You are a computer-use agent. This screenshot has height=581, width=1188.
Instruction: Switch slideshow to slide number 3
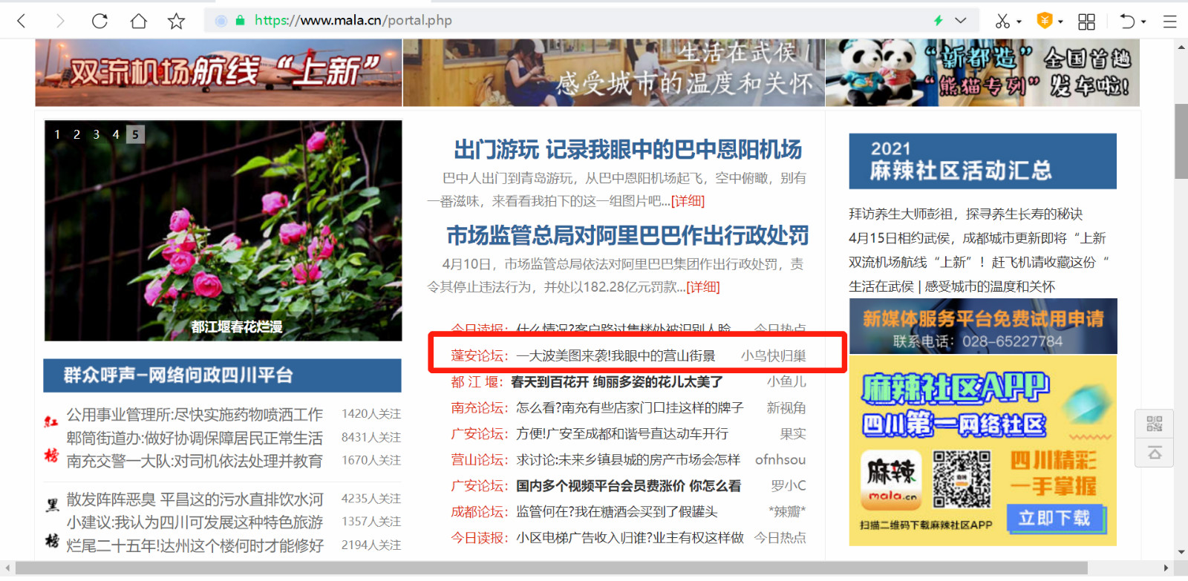pos(96,134)
